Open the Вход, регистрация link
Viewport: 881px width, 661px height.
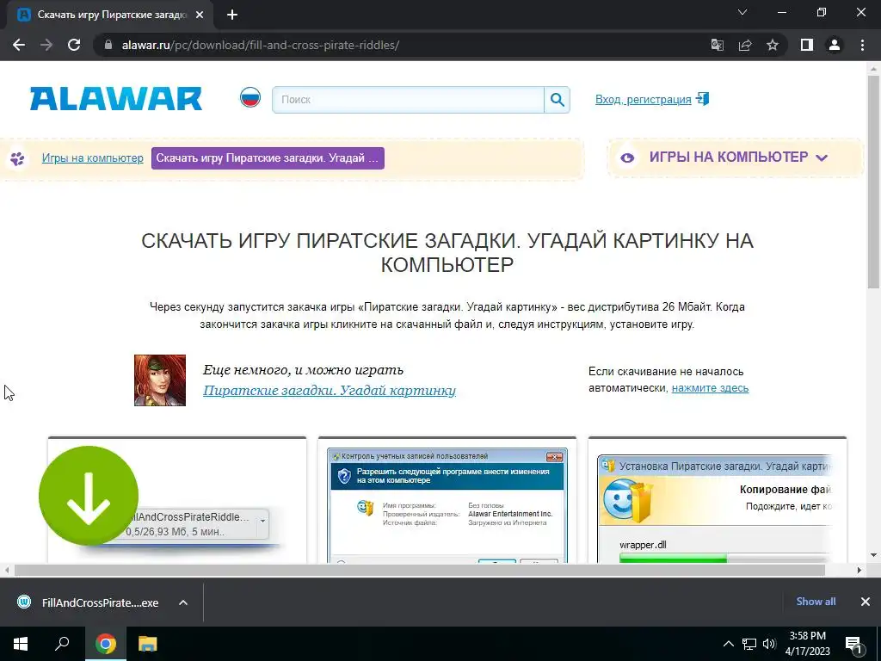[643, 100]
